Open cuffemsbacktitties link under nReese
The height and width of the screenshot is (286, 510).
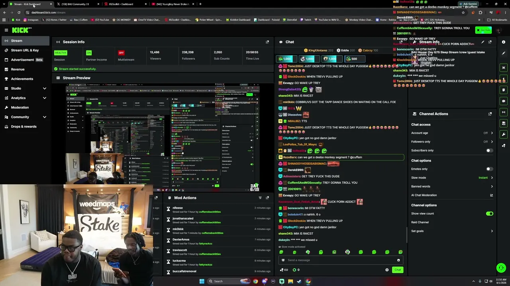(x=210, y=212)
